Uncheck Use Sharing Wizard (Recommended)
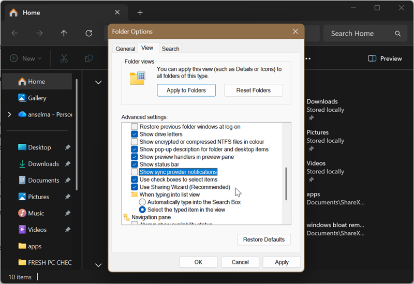This screenshot has height=284, width=414. click(135, 187)
